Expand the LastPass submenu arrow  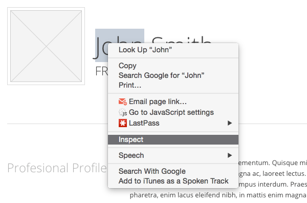(x=230, y=123)
